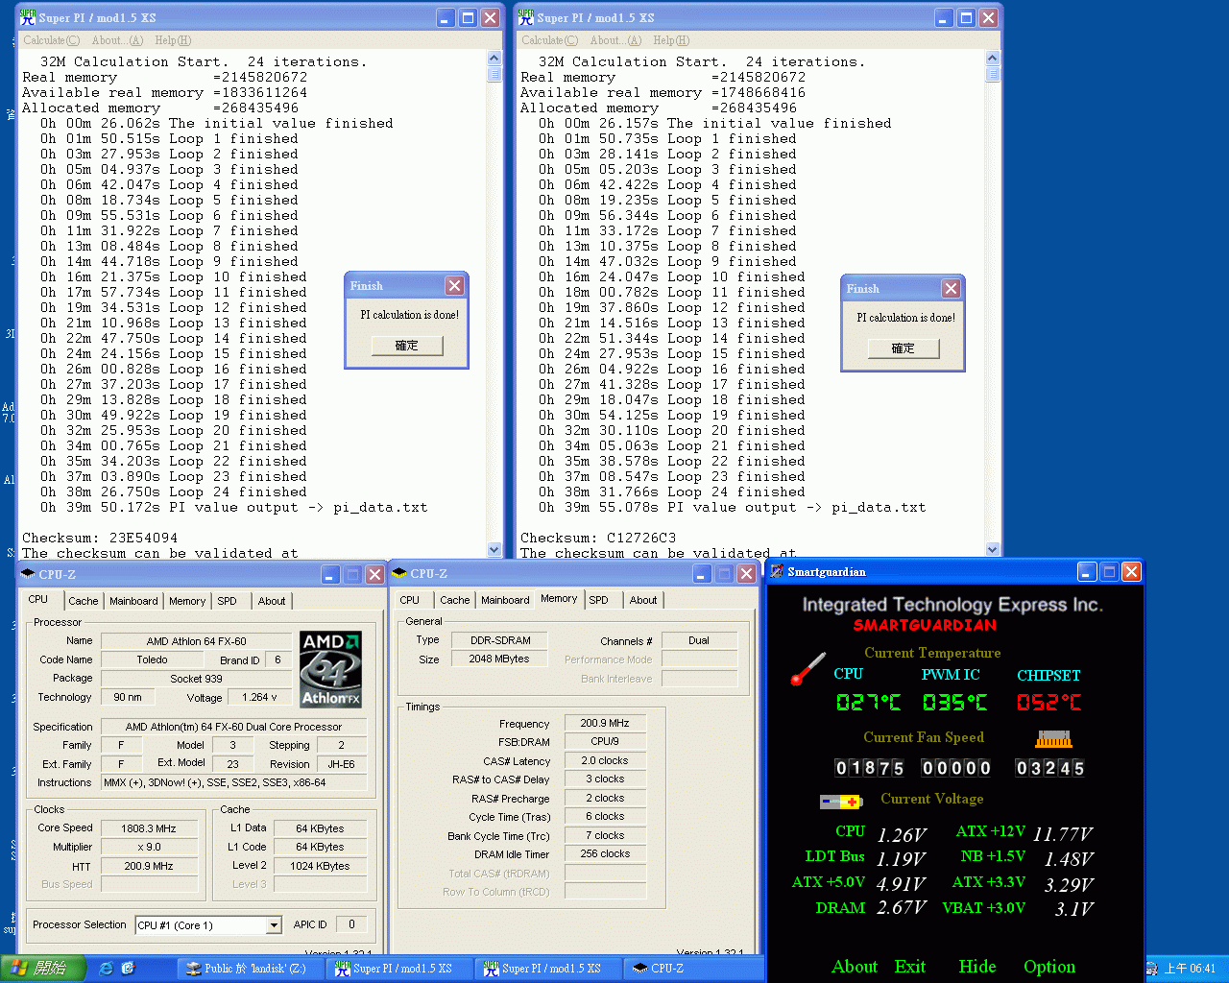1229x983 pixels.
Task: Click right checksum C12726C3 text
Action: (641, 538)
